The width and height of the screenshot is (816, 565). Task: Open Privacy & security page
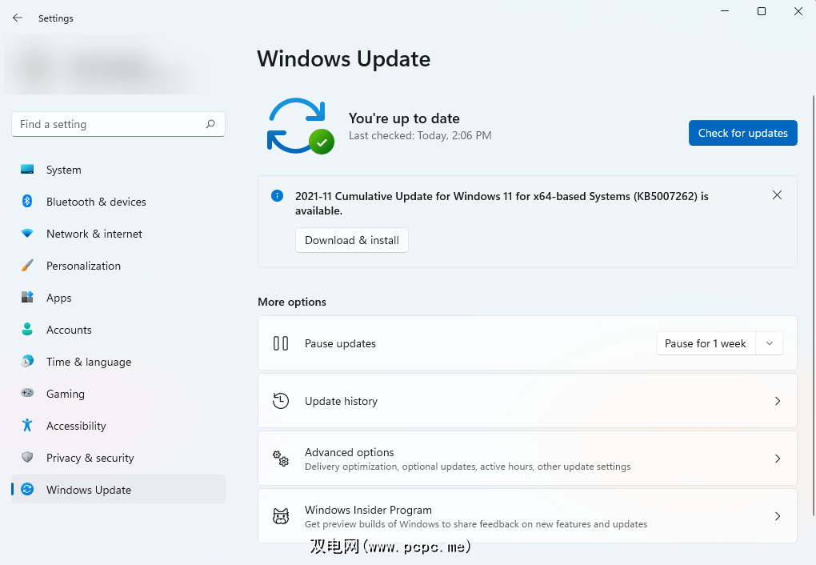(118, 458)
